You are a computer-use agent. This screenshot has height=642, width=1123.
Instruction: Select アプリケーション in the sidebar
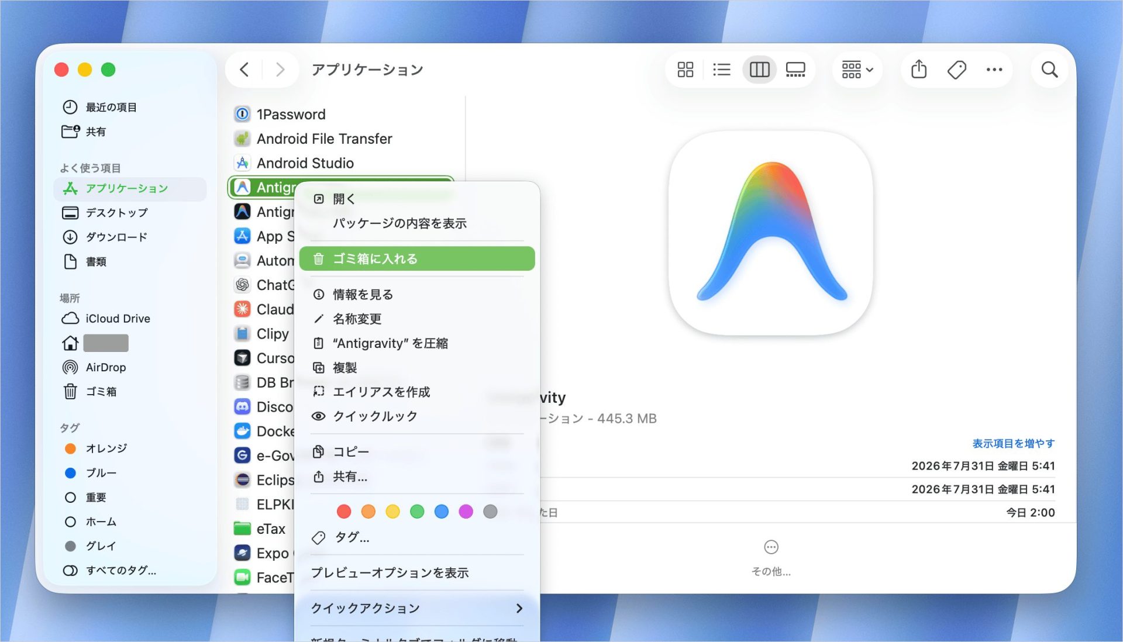pyautogui.click(x=130, y=188)
